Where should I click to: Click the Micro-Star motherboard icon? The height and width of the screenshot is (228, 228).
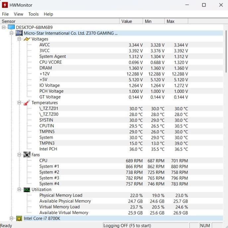pyautogui.click(x=19, y=33)
